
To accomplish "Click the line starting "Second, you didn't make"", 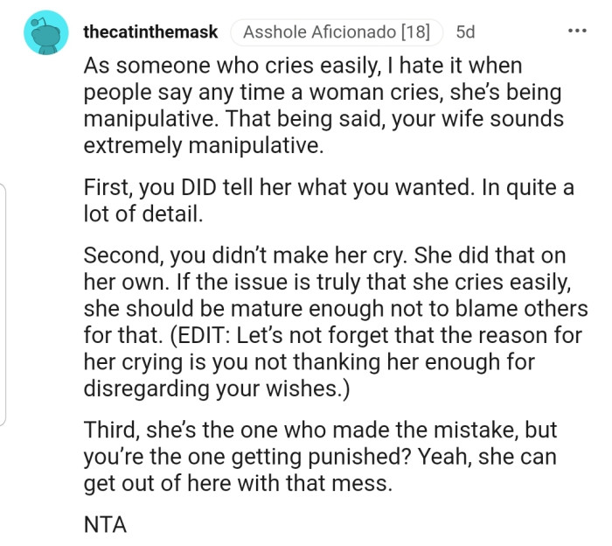I will click(323, 255).
